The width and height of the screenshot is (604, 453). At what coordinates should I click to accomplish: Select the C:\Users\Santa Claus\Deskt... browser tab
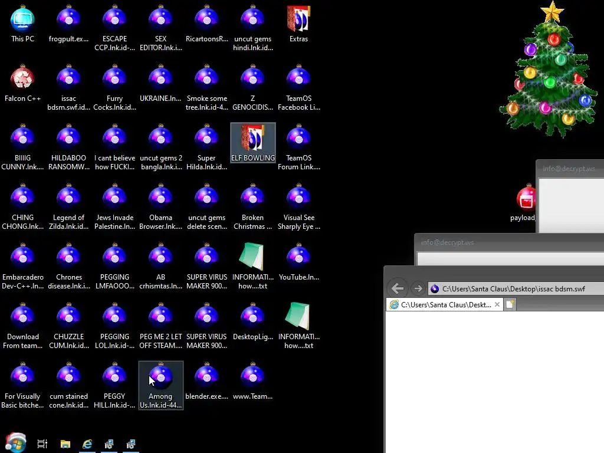444,305
